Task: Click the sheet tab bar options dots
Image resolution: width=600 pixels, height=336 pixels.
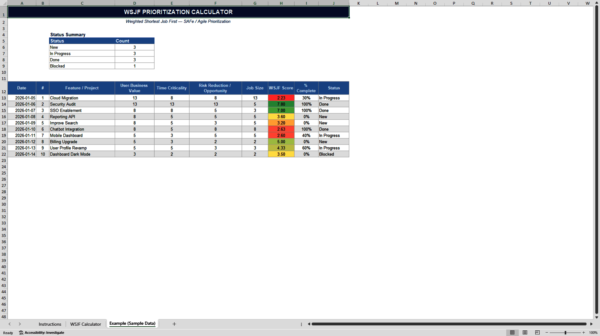Action: pos(301,324)
